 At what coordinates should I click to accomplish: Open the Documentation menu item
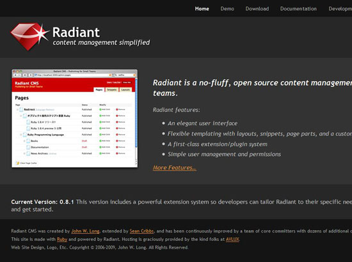coord(298,9)
